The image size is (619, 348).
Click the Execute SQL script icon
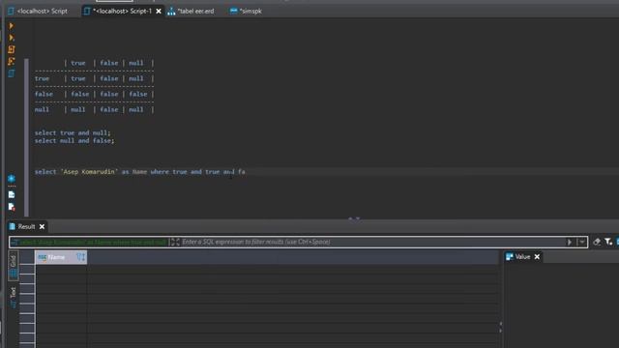[11, 49]
